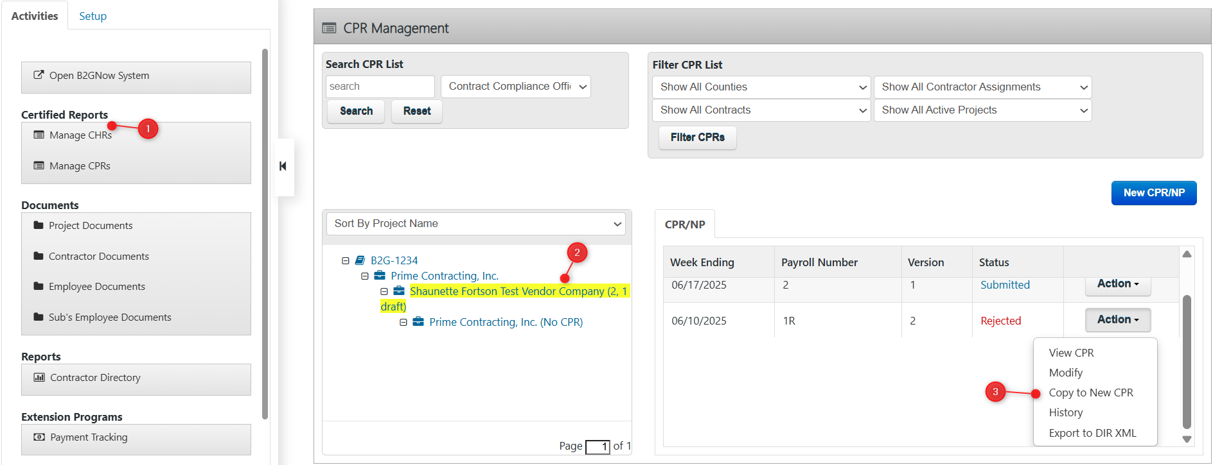Open the Sort By Project Name dropdown
Screen dimensions: 1213x465
coord(476,224)
